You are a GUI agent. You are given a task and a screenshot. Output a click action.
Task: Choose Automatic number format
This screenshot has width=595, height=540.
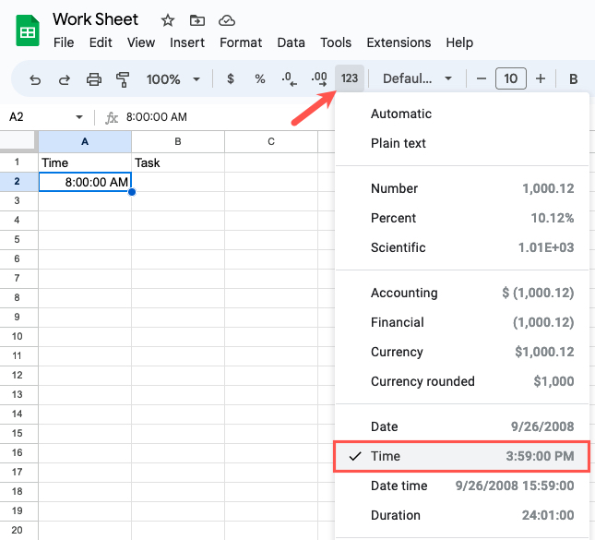click(x=401, y=114)
